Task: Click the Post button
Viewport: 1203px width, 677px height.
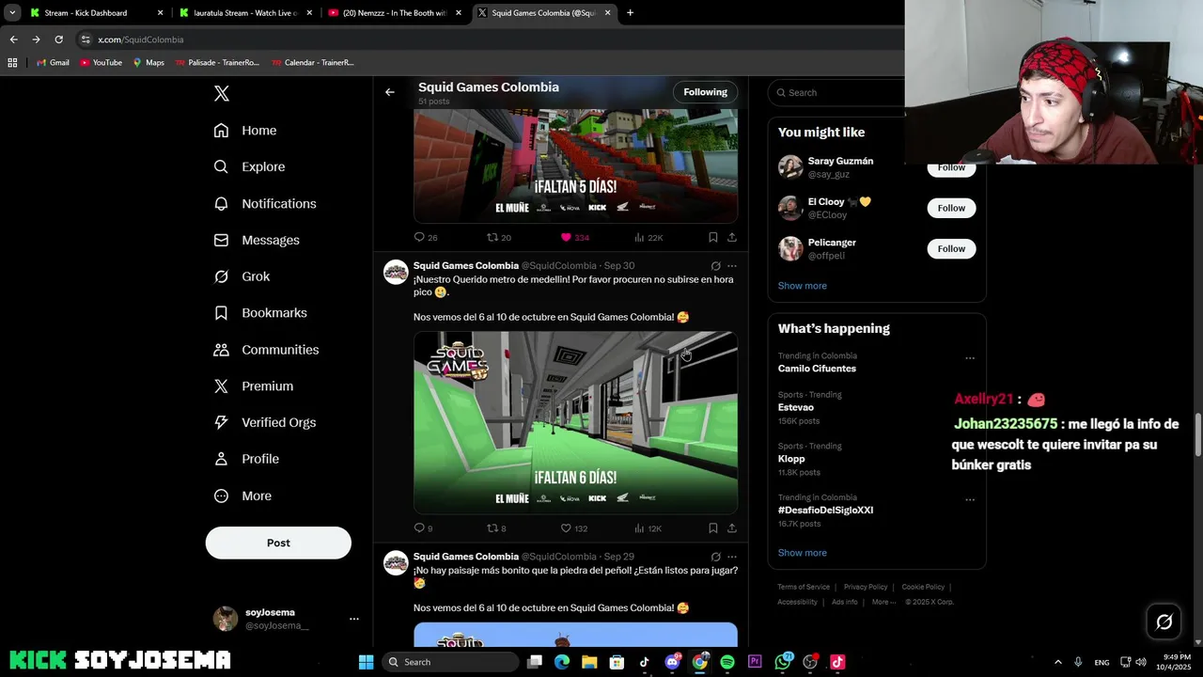Action: [278, 543]
